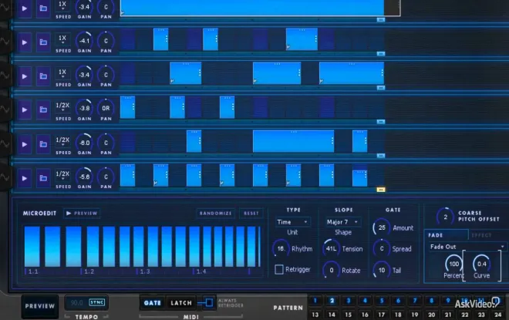This screenshot has width=509, height=320.
Task: Toggle the first step of -5.6 gain track
Action: (x=127, y=175)
